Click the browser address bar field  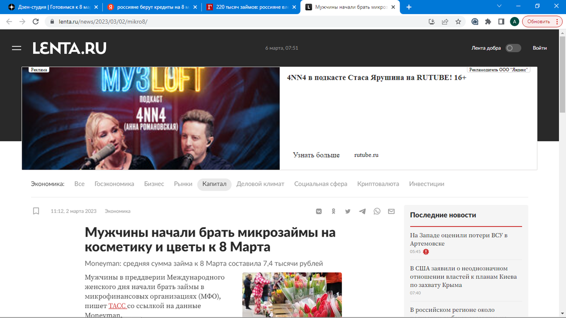pos(141,21)
